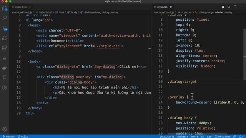
Task: Open the errors and warnings counter
Action: (x=23, y=136)
